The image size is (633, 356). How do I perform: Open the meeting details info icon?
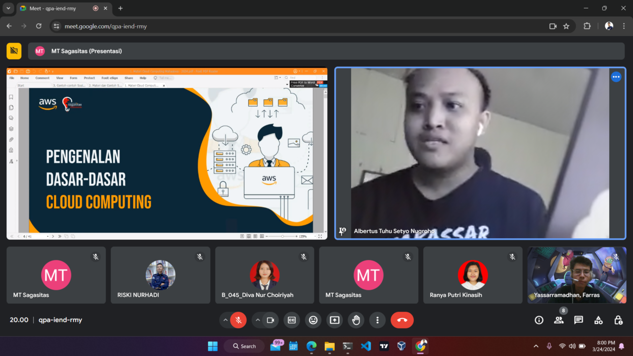539,320
